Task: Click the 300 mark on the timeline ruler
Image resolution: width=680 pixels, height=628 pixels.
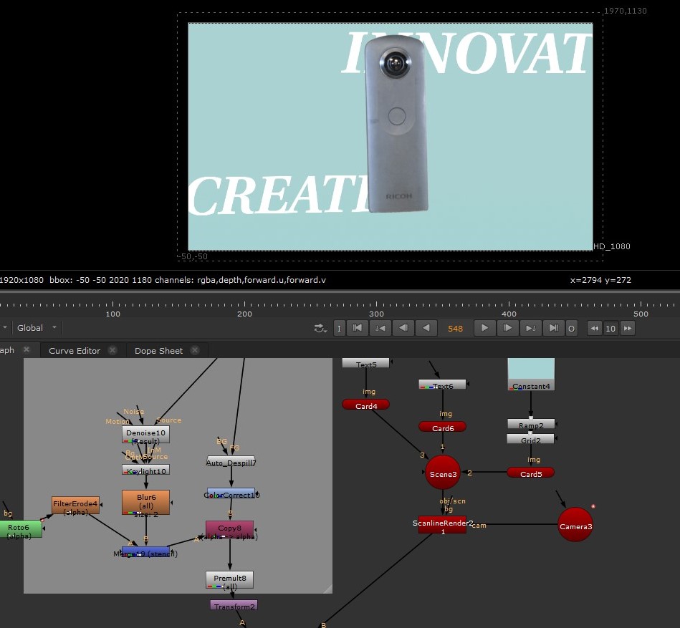Action: (376, 314)
